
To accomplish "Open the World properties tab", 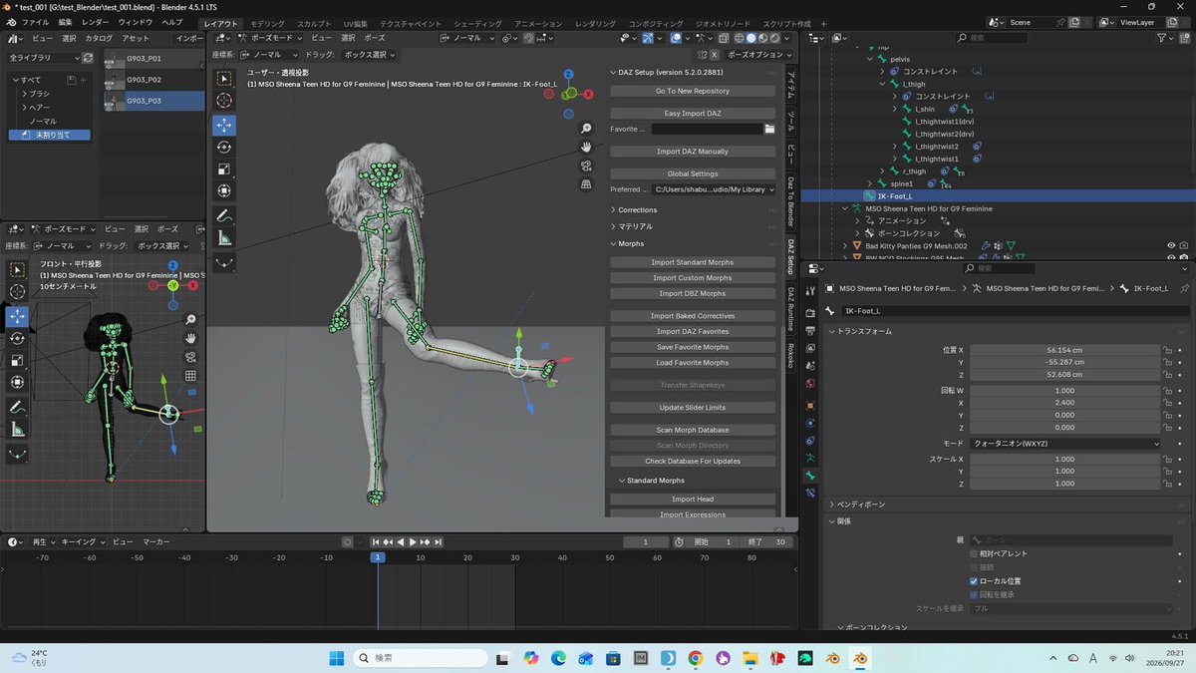I will point(810,384).
